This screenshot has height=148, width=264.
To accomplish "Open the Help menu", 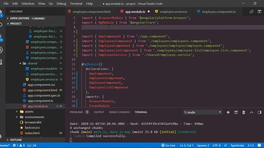I will [90, 4].
